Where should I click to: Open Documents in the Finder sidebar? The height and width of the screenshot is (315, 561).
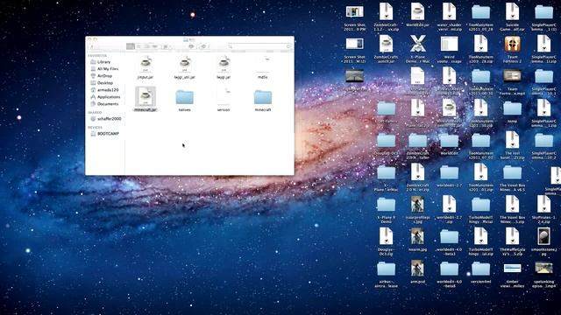(x=104, y=104)
